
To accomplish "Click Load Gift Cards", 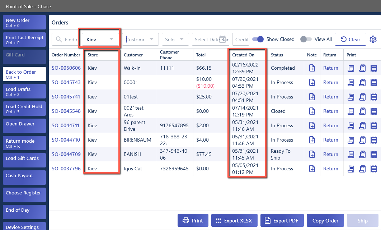I will click(24, 160).
